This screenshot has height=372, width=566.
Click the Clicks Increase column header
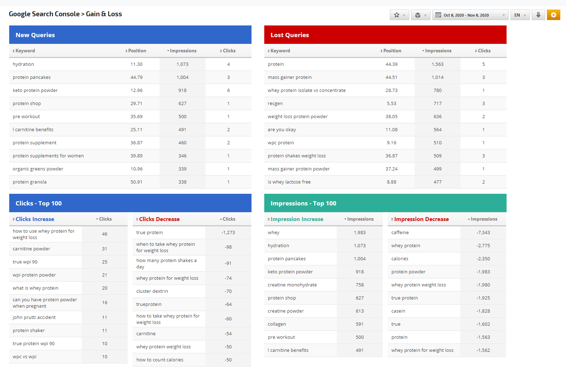(35, 219)
